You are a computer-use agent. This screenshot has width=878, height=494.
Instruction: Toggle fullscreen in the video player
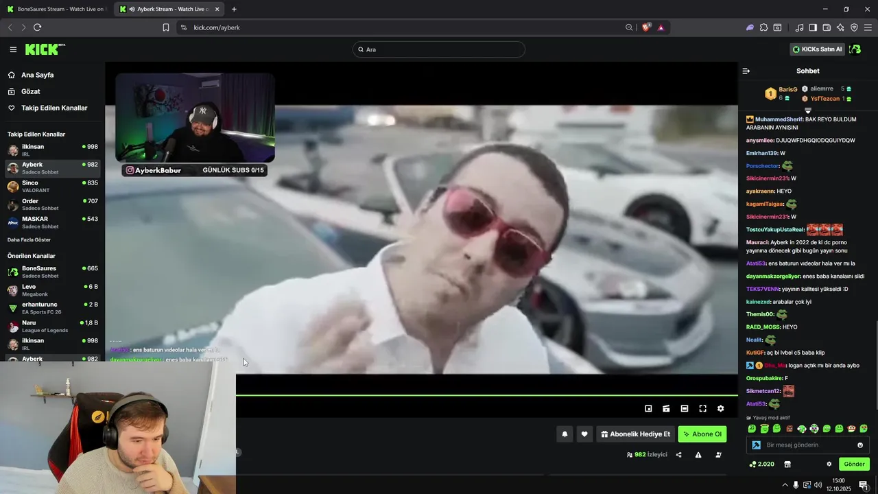(x=702, y=408)
